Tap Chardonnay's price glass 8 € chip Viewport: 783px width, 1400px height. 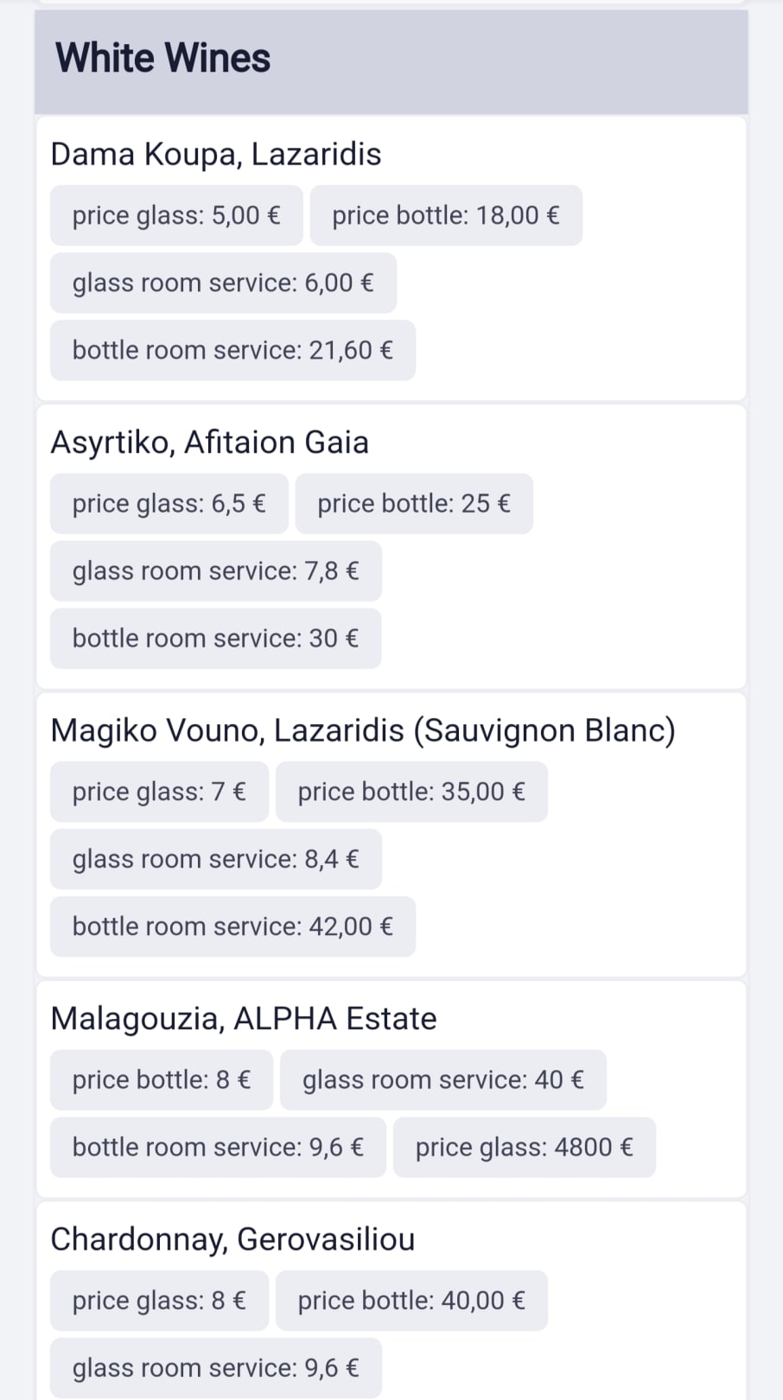coord(159,1301)
